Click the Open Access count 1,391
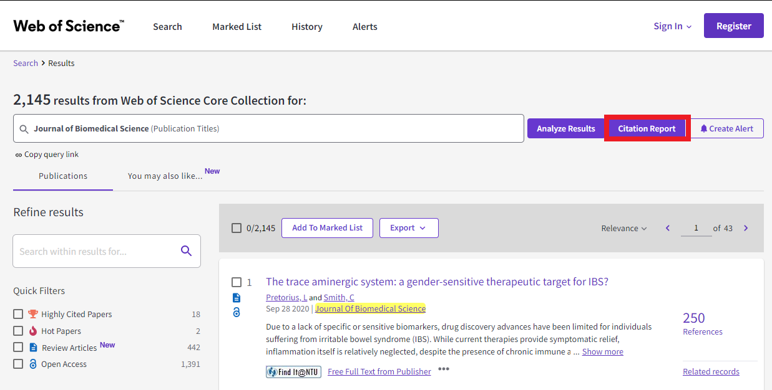Viewport: 772px width, 390px height. (x=190, y=364)
